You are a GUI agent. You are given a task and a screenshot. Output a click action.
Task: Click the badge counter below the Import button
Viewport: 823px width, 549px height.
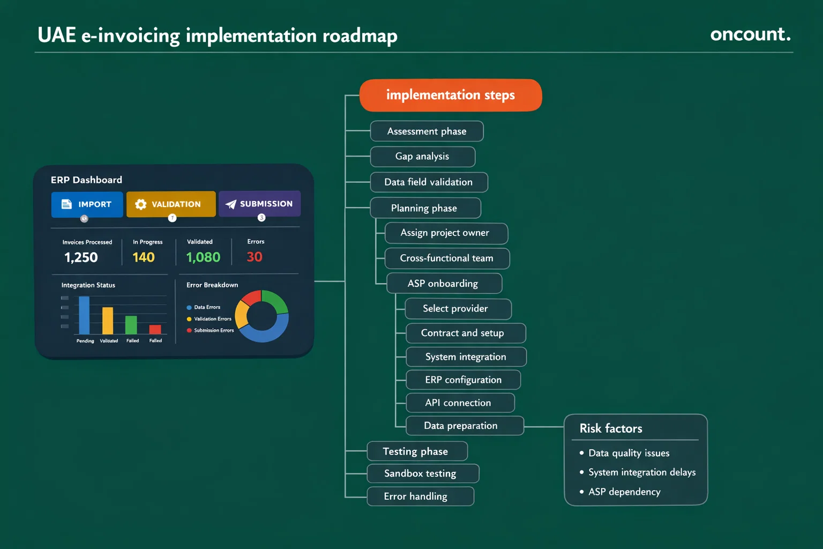(84, 218)
